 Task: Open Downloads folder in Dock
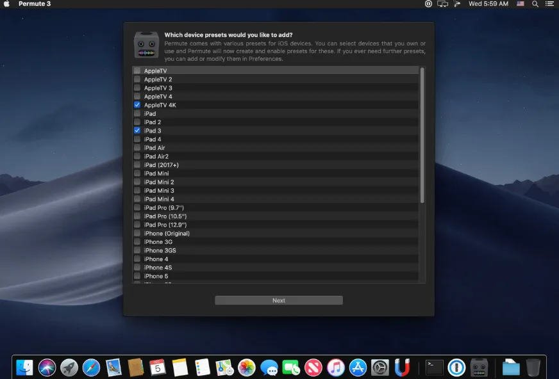pyautogui.click(x=511, y=367)
